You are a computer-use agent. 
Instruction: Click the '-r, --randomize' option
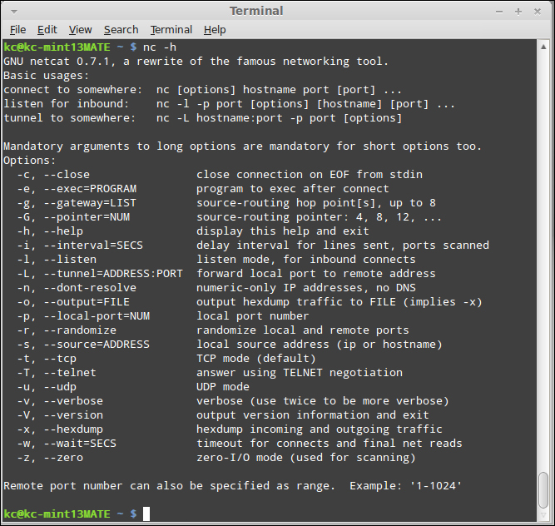tap(67, 330)
